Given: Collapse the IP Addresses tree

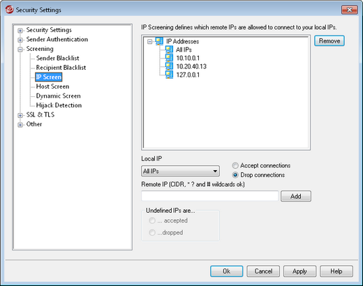Looking at the screenshot, I should [150, 42].
